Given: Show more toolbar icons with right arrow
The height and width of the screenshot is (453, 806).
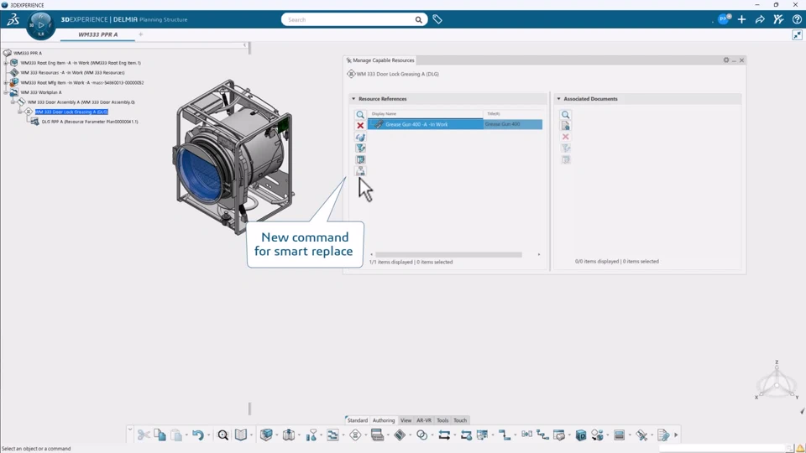Looking at the screenshot, I should coord(676,435).
